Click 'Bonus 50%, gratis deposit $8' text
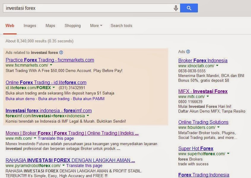Viewport: 251px width, 178px height. [x=204, y=80]
